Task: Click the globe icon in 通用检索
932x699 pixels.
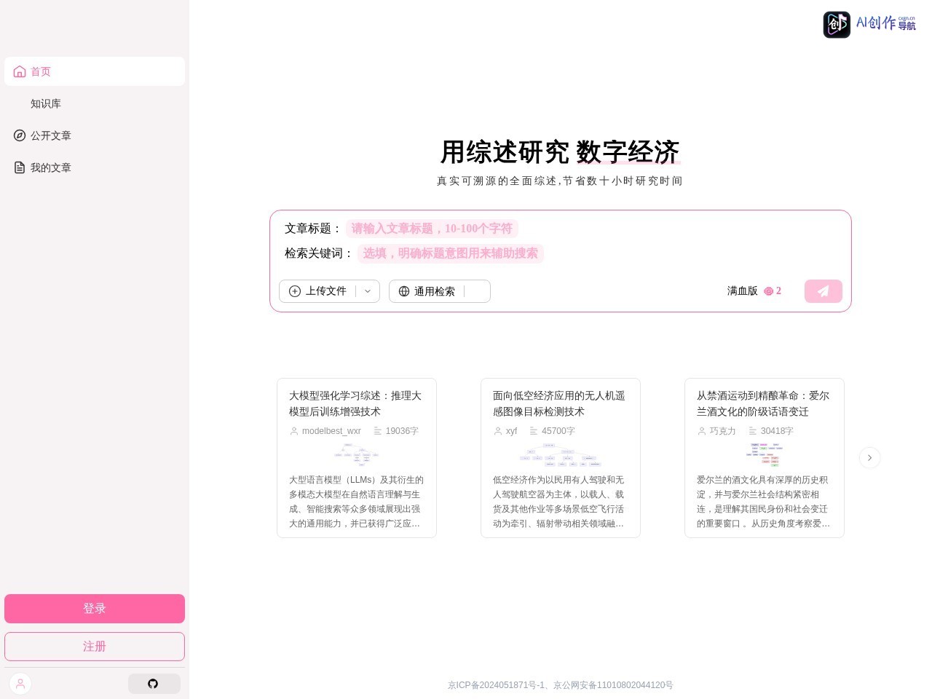Action: (404, 291)
